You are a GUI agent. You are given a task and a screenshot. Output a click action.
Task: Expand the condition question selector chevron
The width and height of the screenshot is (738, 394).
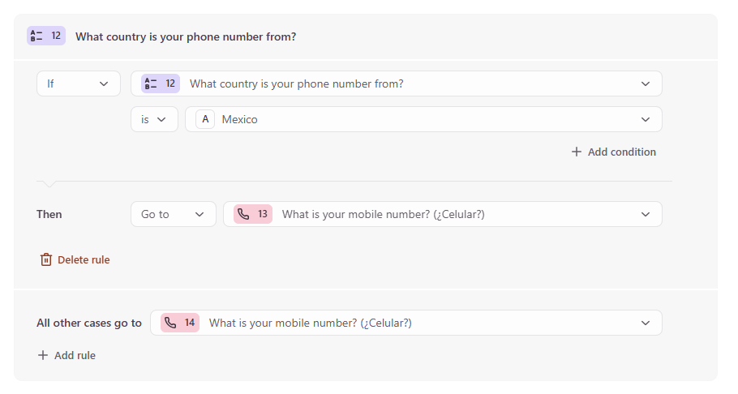point(646,84)
